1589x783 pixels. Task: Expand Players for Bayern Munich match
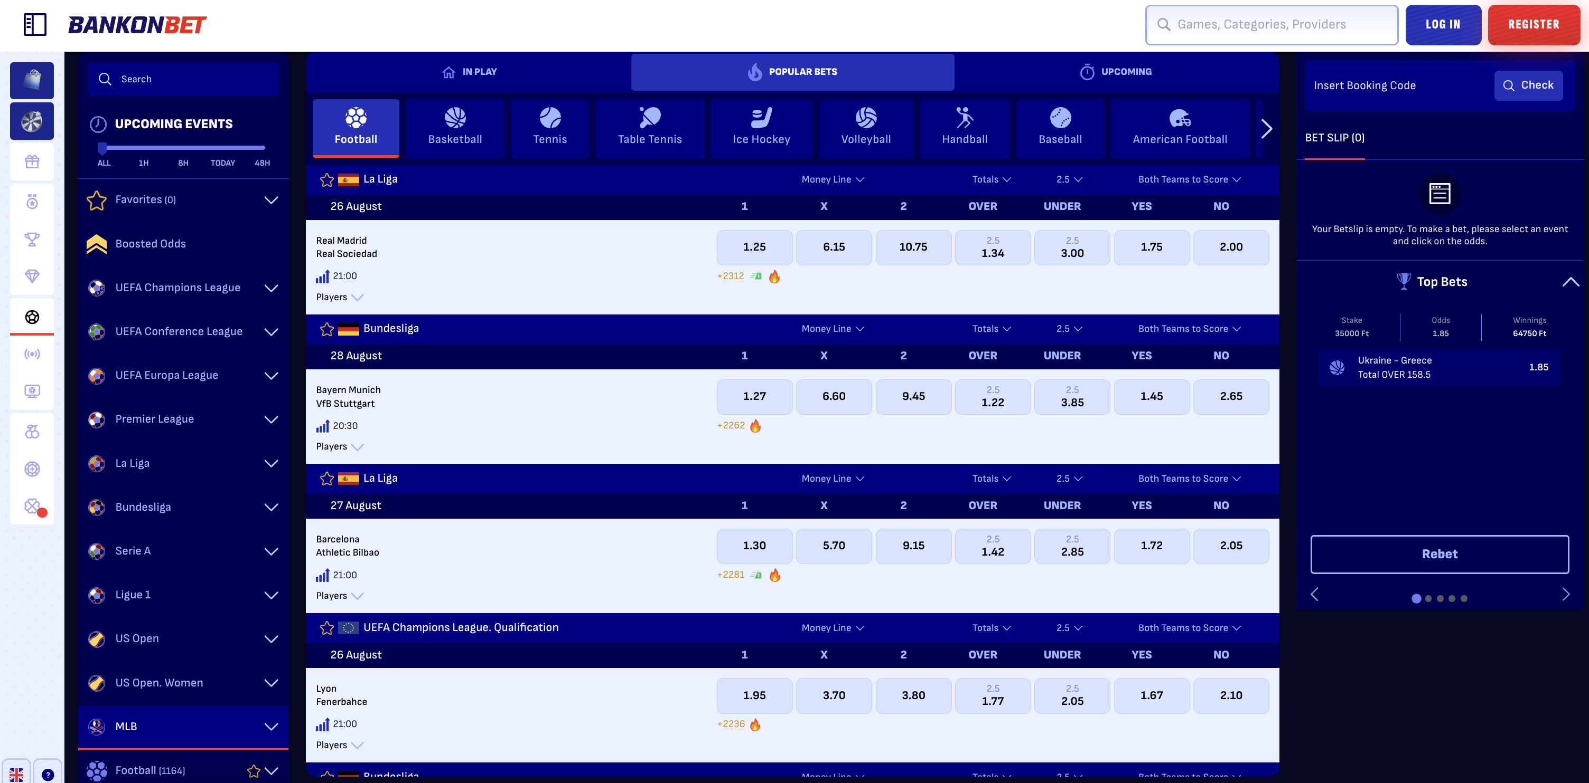(339, 446)
